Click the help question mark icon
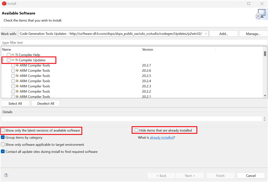268x182 pixels. (6, 175)
